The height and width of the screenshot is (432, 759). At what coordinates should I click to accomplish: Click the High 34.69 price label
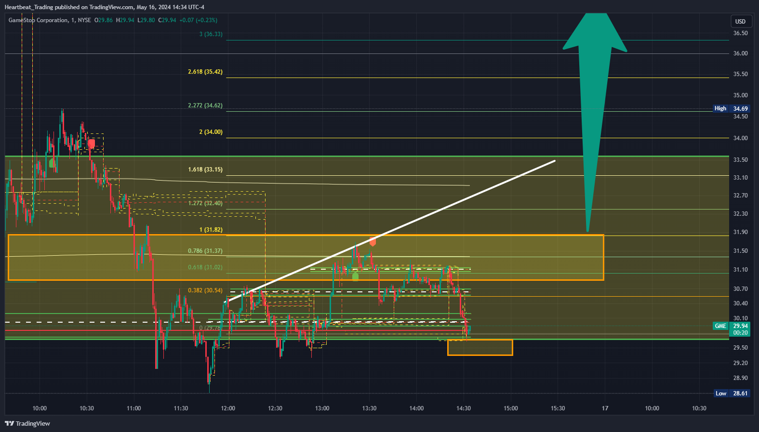[732, 109]
